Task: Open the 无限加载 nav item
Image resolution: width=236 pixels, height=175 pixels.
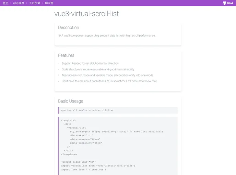Action: (34, 3)
